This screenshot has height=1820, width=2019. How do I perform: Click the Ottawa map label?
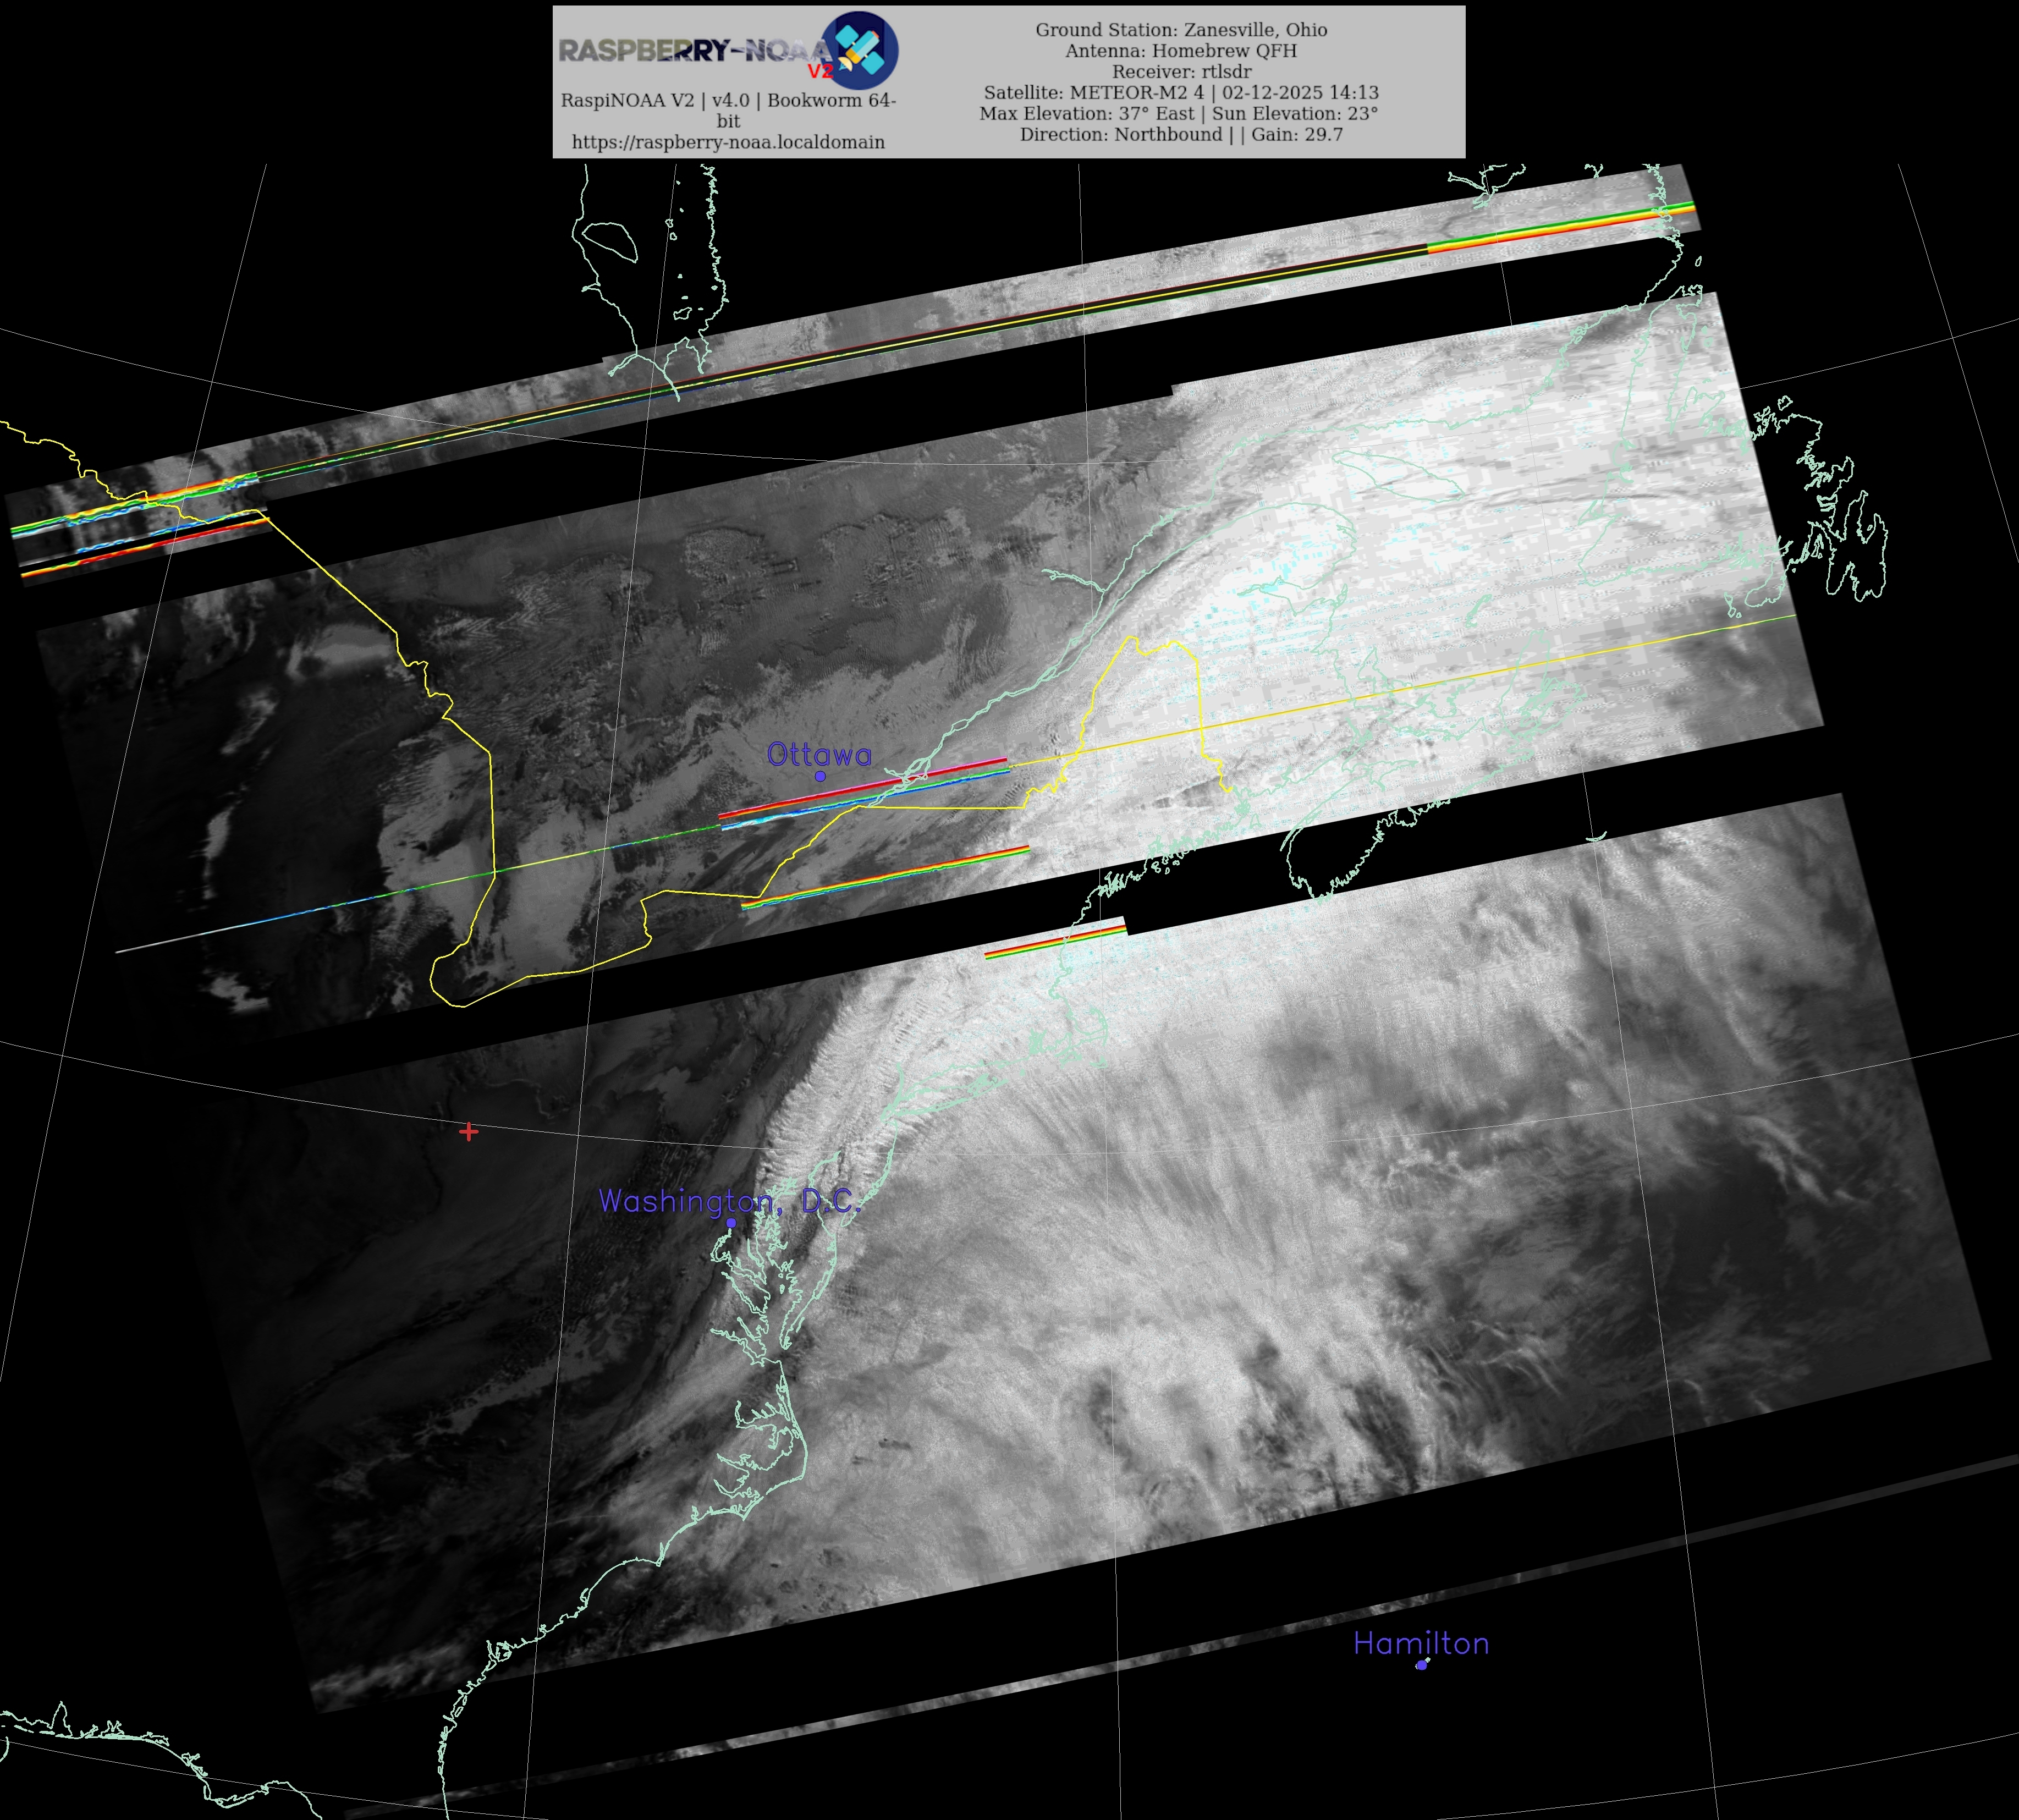(x=819, y=754)
